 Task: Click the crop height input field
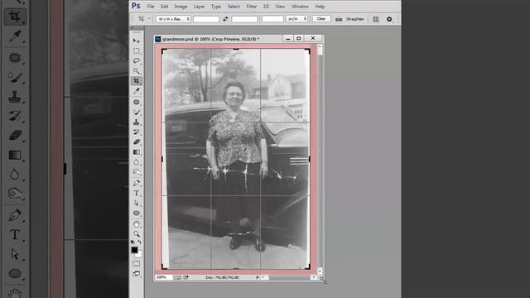click(244, 19)
